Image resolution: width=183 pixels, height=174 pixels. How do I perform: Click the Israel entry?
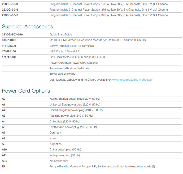click(53, 139)
